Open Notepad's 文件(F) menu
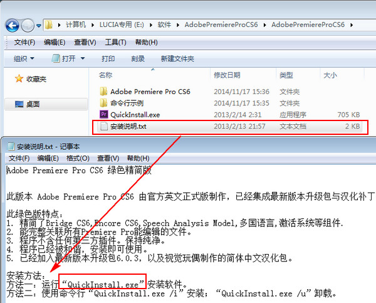The height and width of the screenshot is (303, 376). click(x=19, y=158)
